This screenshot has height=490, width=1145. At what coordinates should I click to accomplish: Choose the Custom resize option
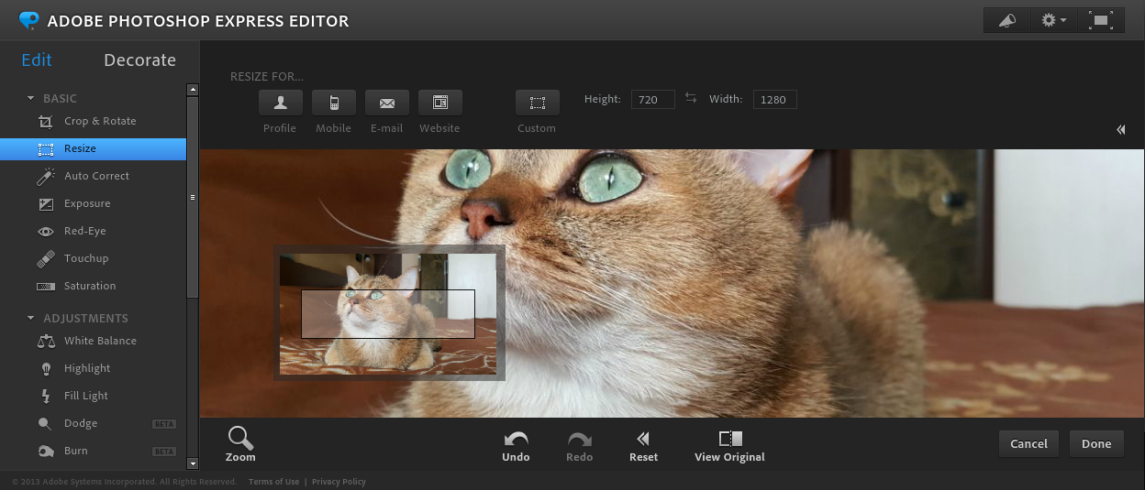coord(537,103)
